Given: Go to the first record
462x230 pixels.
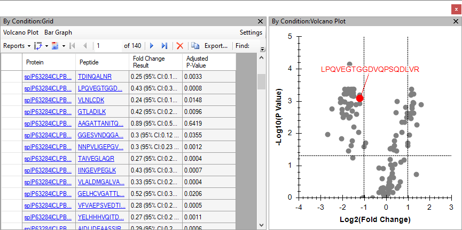Looking at the screenshot, I should pos(72,46).
